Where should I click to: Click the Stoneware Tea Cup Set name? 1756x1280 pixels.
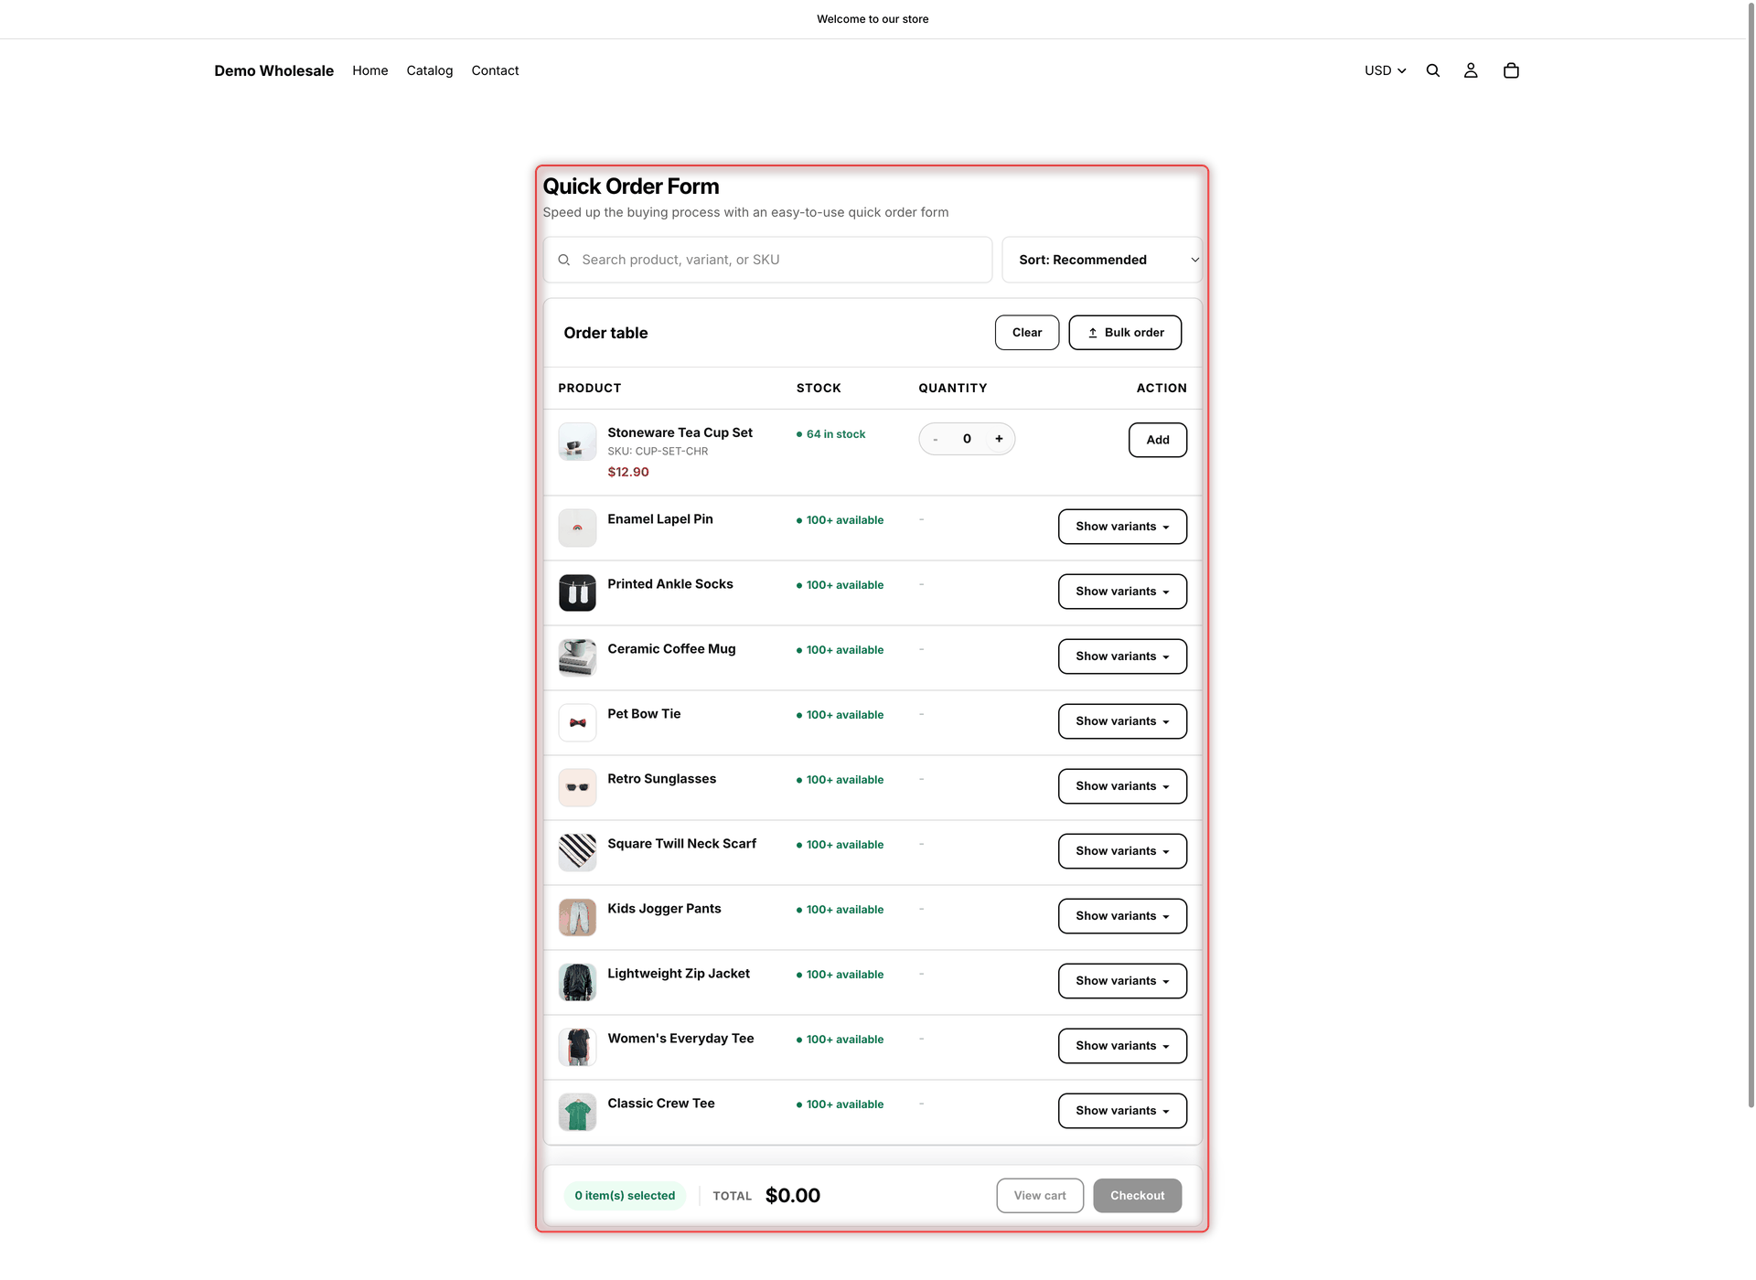[x=680, y=432]
